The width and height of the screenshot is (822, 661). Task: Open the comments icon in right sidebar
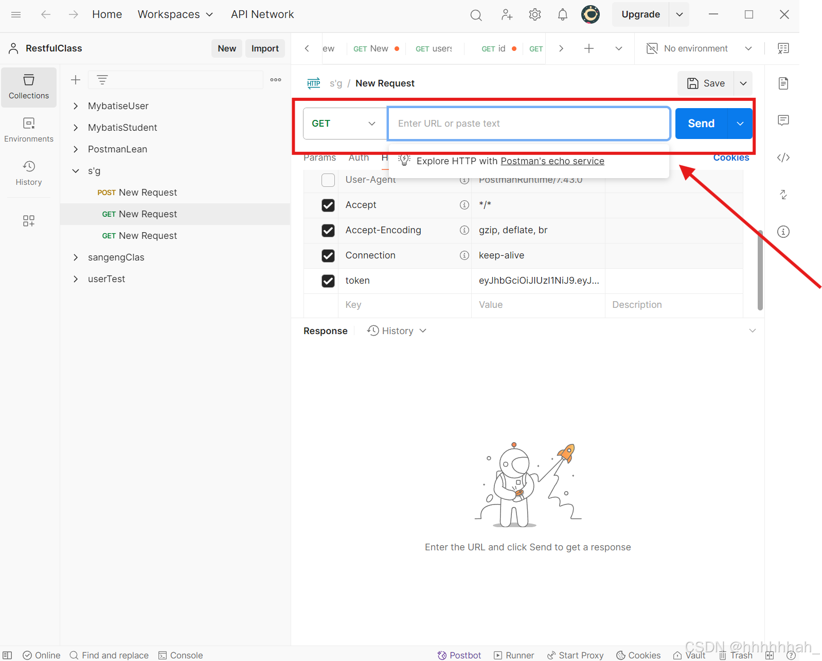click(x=783, y=120)
